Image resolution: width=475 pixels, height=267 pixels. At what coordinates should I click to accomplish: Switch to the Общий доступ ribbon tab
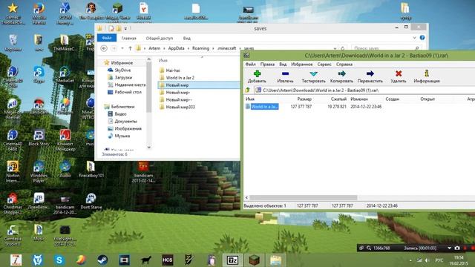160,38
